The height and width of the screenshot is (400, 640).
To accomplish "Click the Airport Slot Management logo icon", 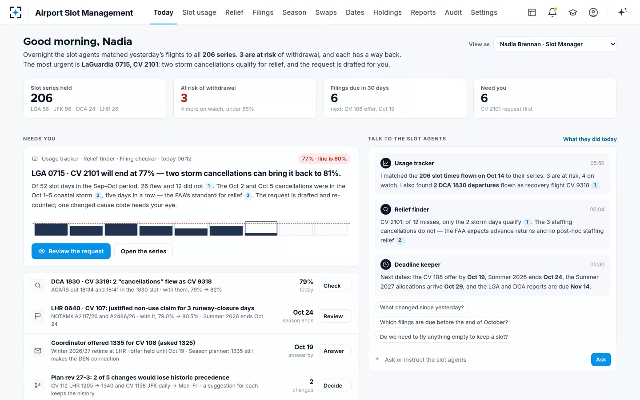I will tap(16, 12).
